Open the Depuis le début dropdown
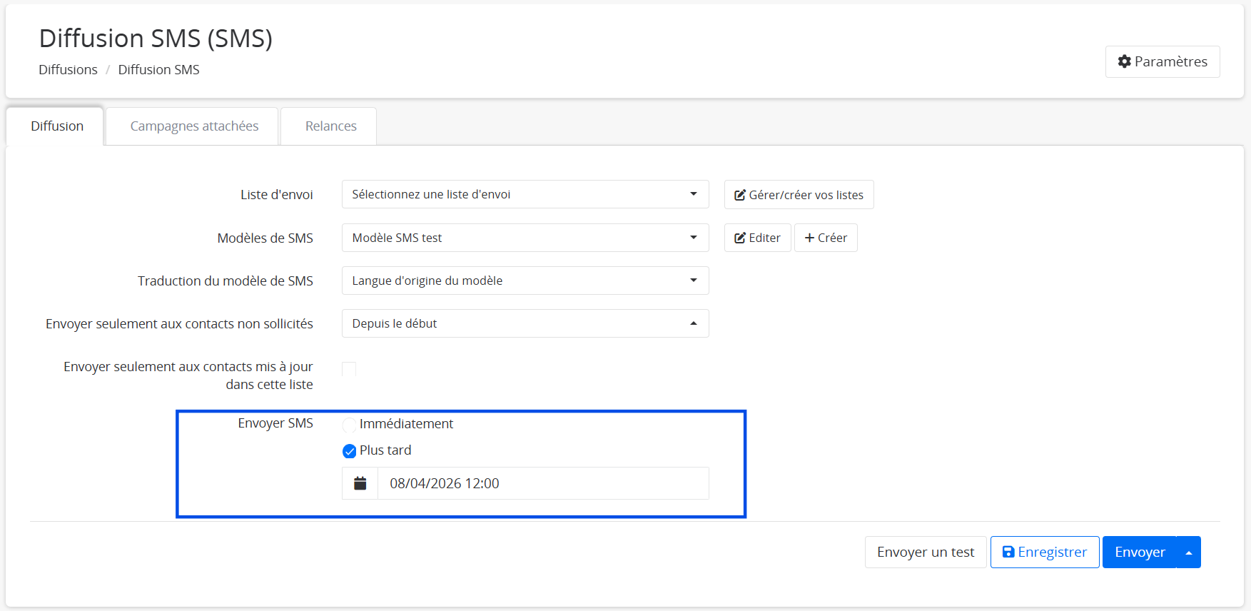1251x611 pixels. (x=525, y=323)
